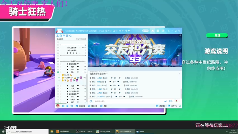The width and height of the screenshot is (238, 134).
Task: Open 应用中心 app center
Action: tap(173, 106)
